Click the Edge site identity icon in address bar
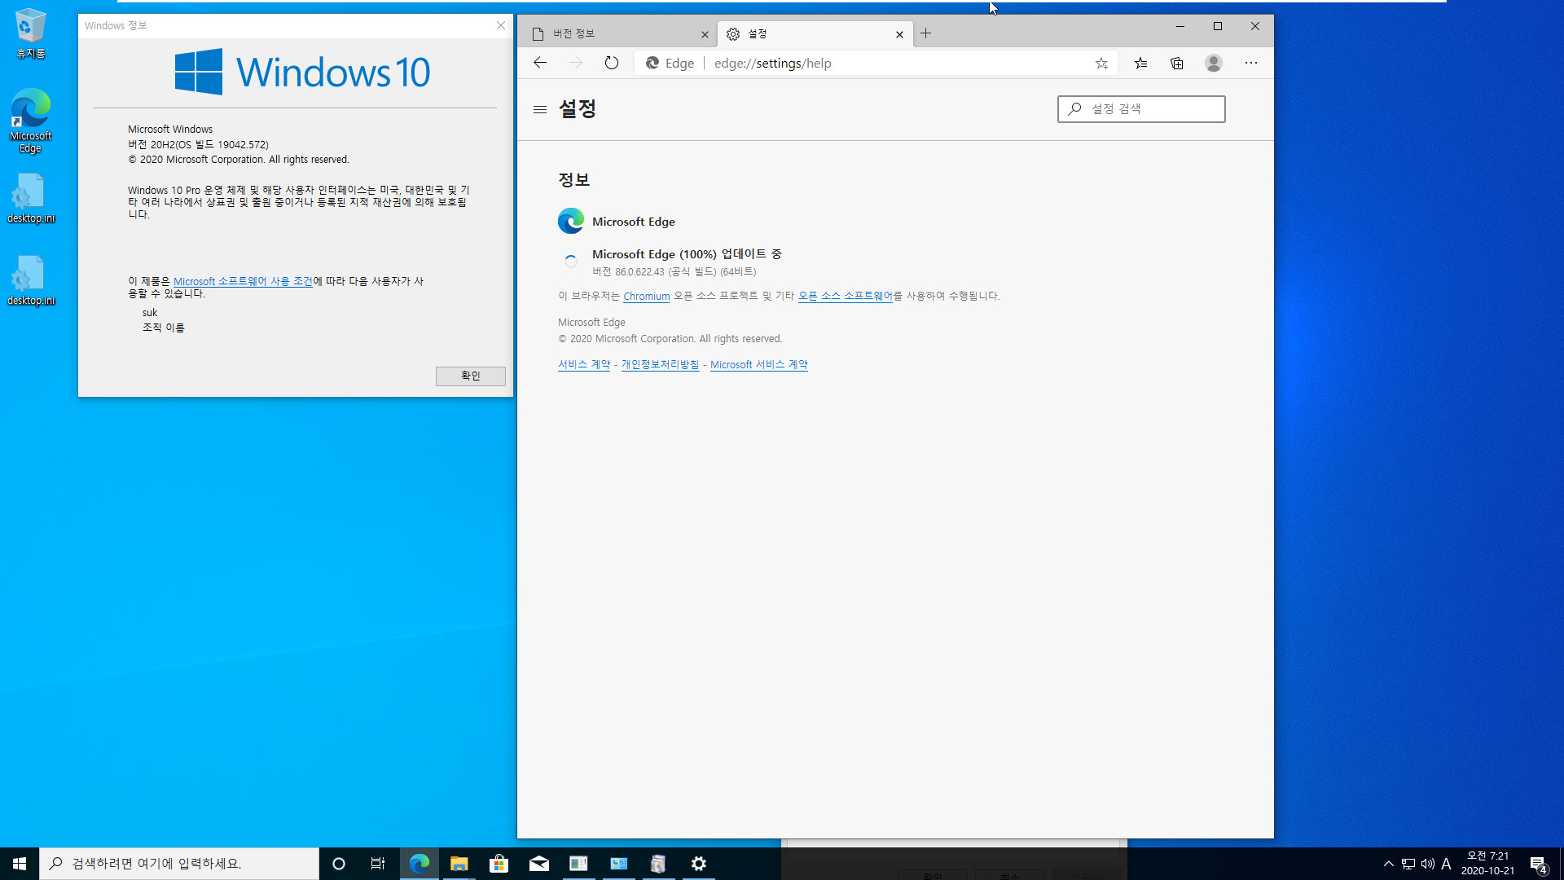 pos(670,63)
